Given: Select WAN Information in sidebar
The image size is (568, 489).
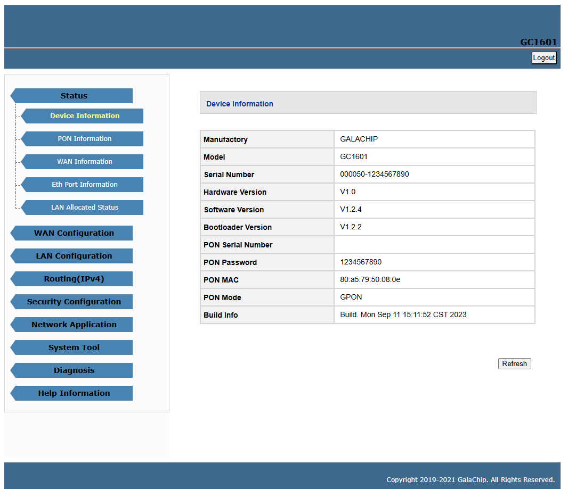Looking at the screenshot, I should coord(84,162).
